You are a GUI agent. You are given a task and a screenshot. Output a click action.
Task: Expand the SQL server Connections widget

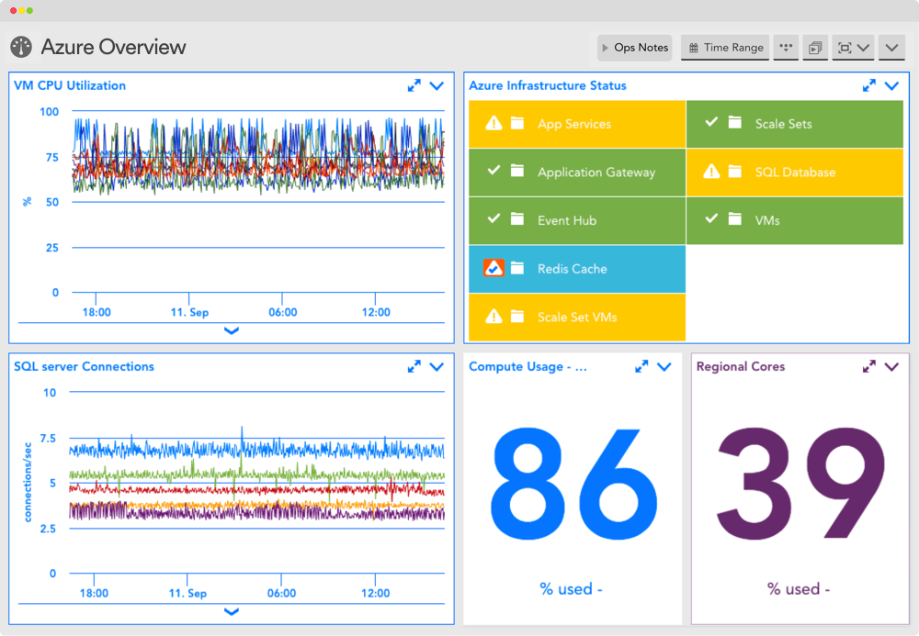click(x=414, y=366)
